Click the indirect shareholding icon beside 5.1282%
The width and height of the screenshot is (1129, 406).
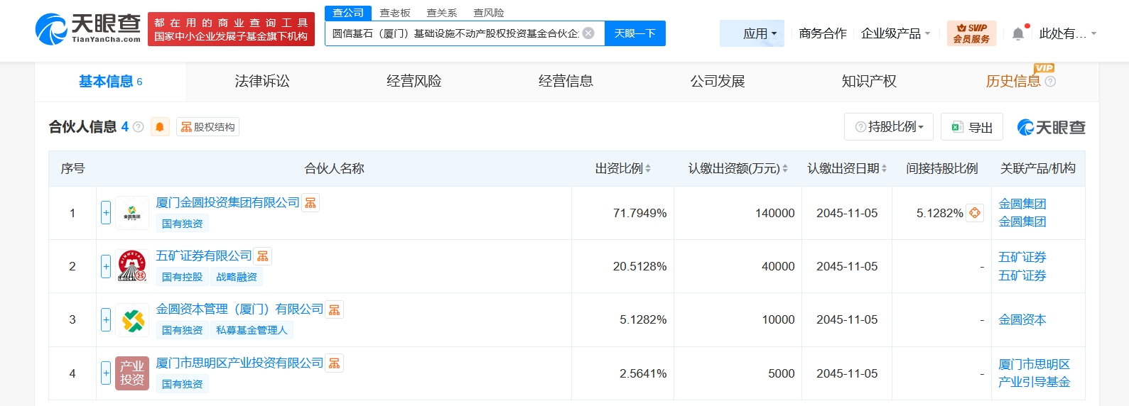(975, 213)
